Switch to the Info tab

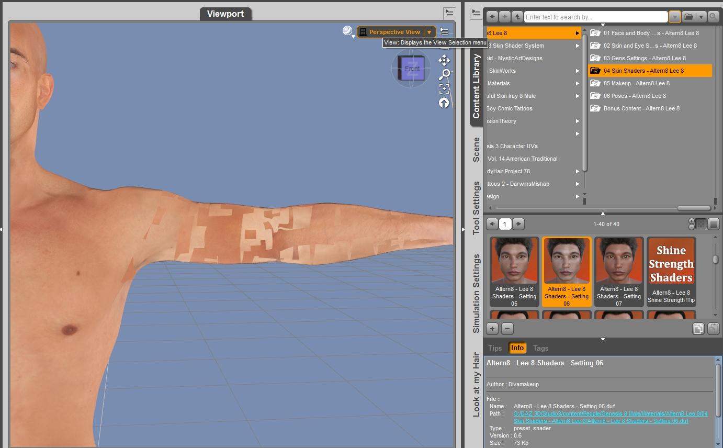pyautogui.click(x=517, y=348)
